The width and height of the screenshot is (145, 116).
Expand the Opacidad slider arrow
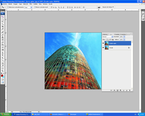click(x=124, y=37)
